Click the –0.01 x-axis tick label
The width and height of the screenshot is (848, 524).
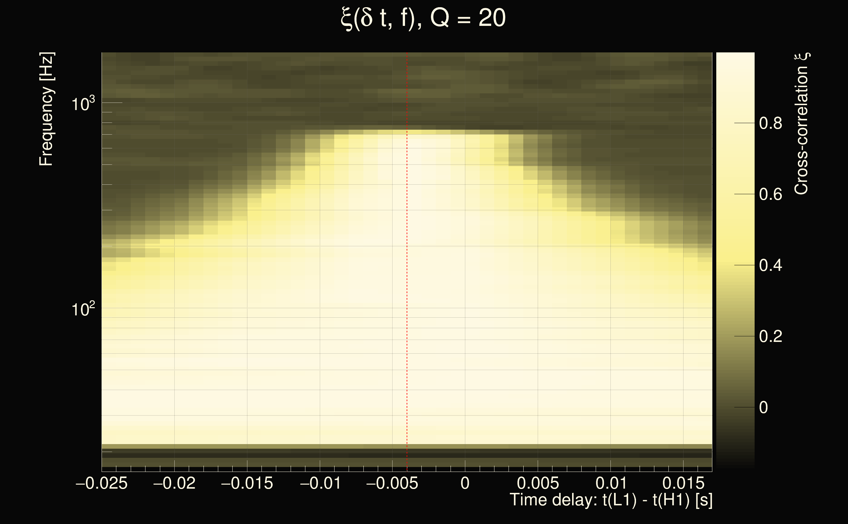click(x=320, y=483)
